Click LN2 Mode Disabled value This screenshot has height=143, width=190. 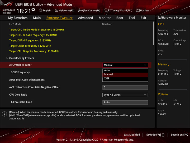107,24
